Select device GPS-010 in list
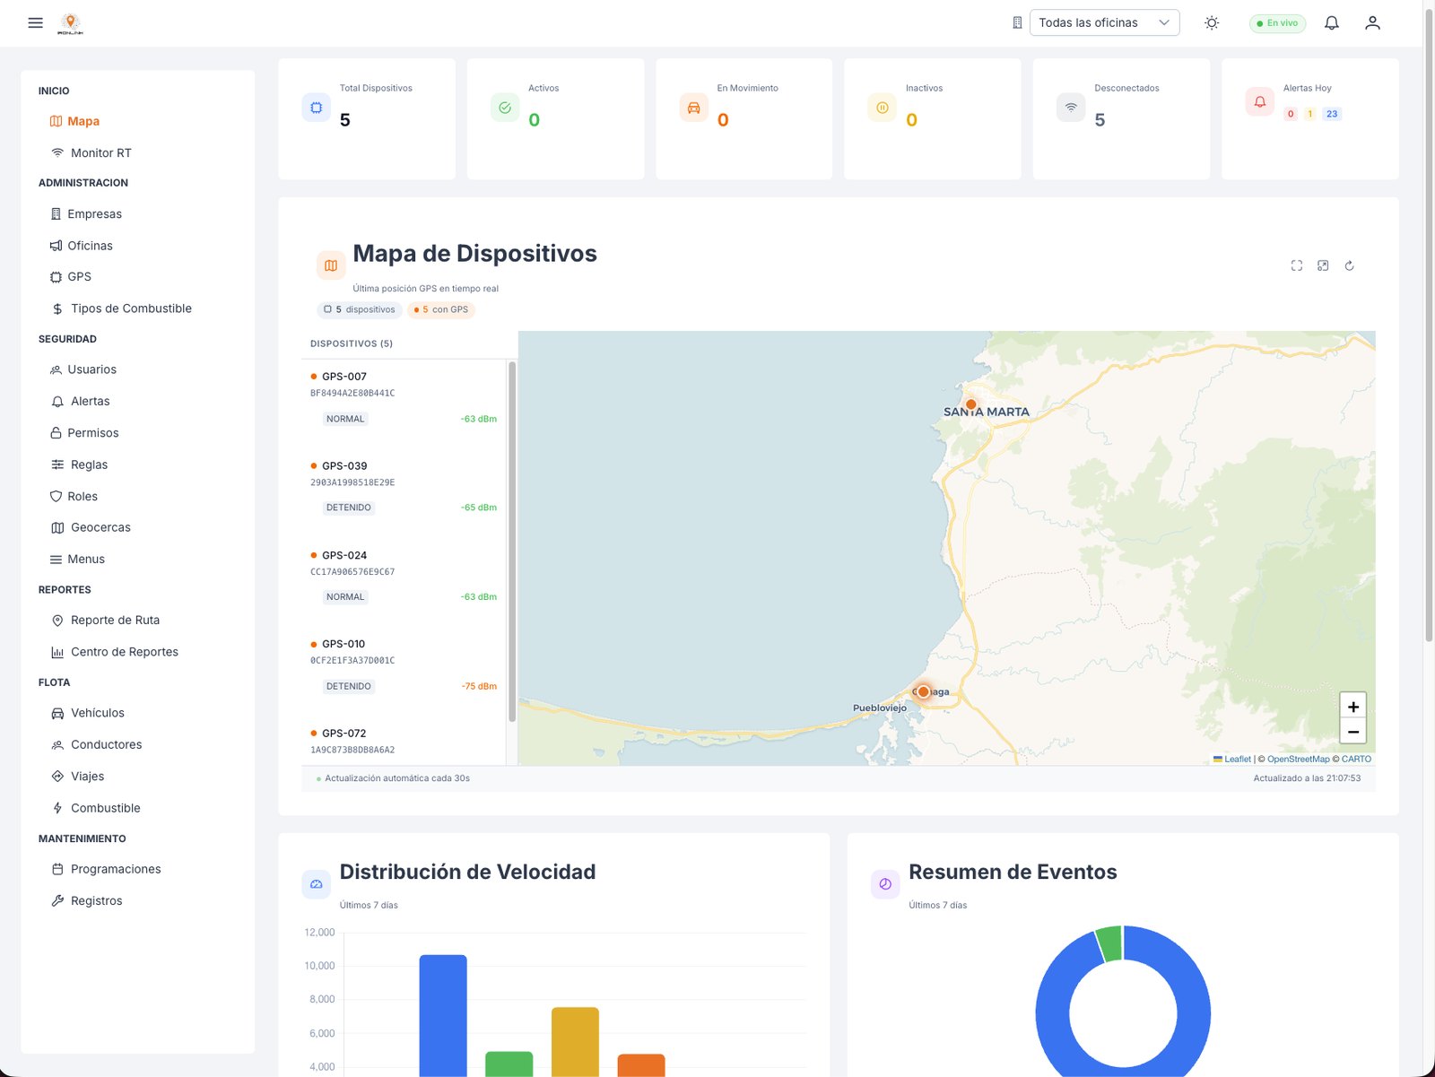This screenshot has height=1077, width=1435. coord(404,665)
